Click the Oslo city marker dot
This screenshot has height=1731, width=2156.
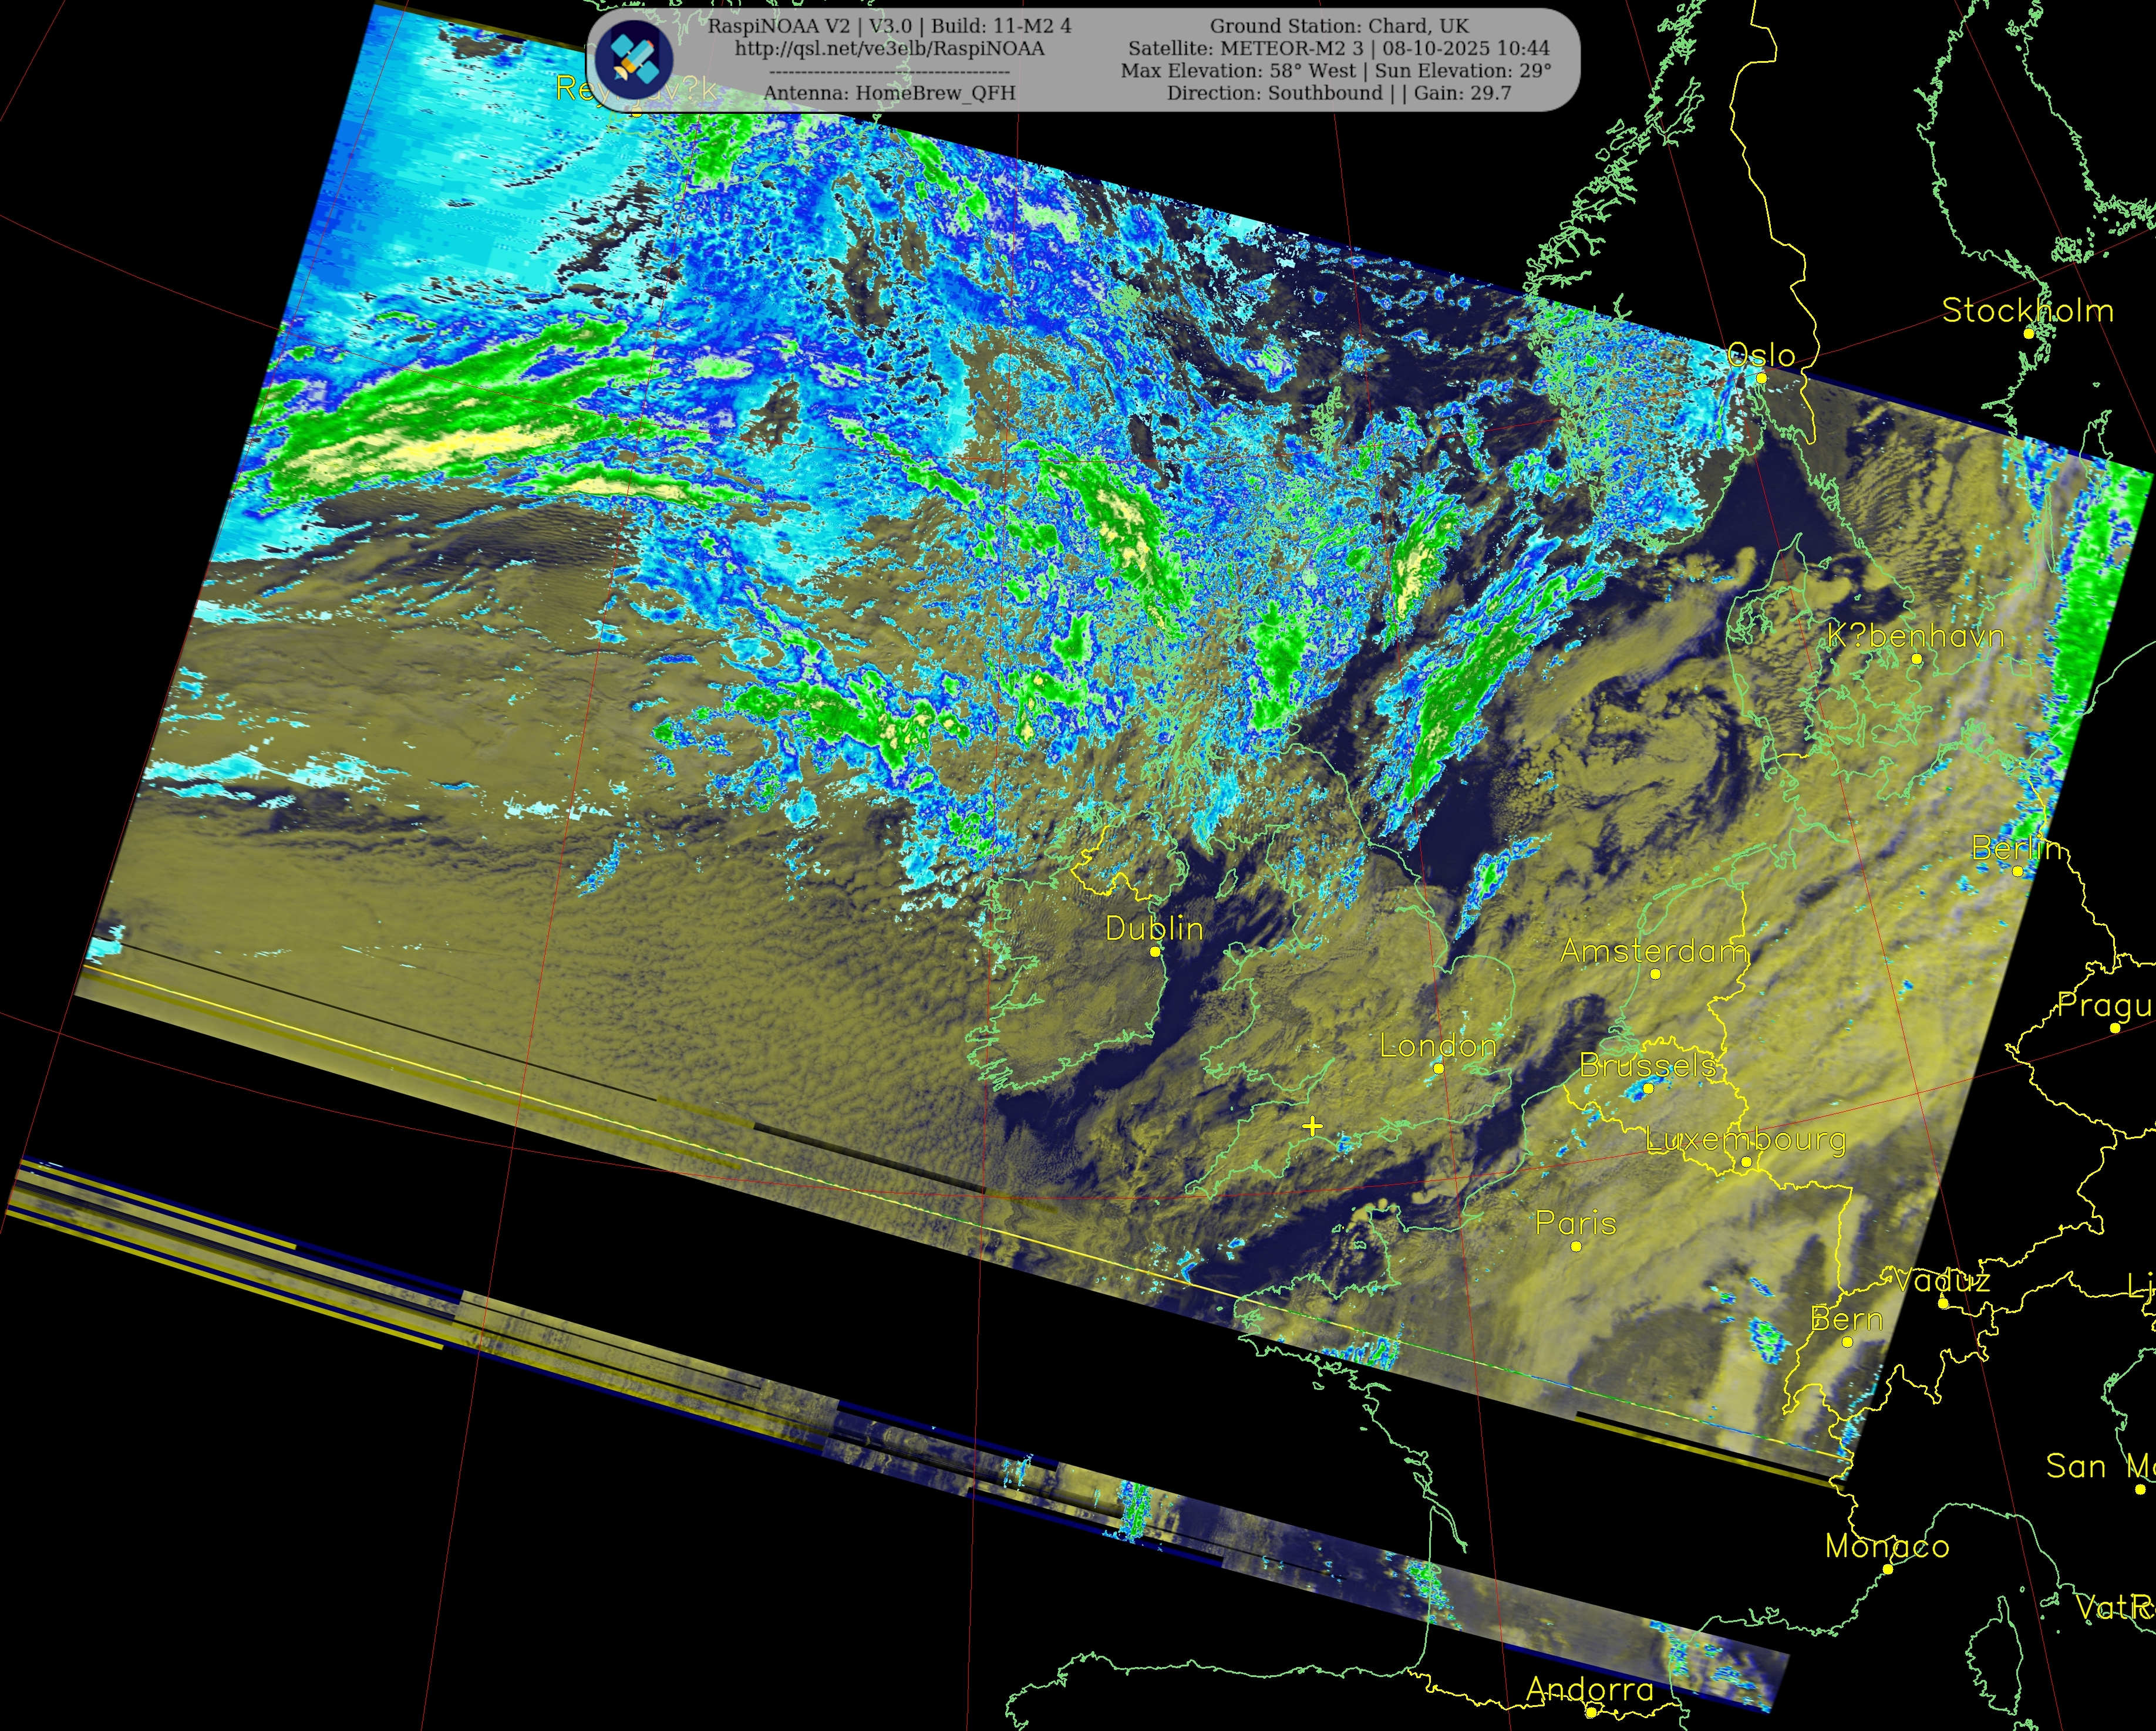pos(1761,378)
